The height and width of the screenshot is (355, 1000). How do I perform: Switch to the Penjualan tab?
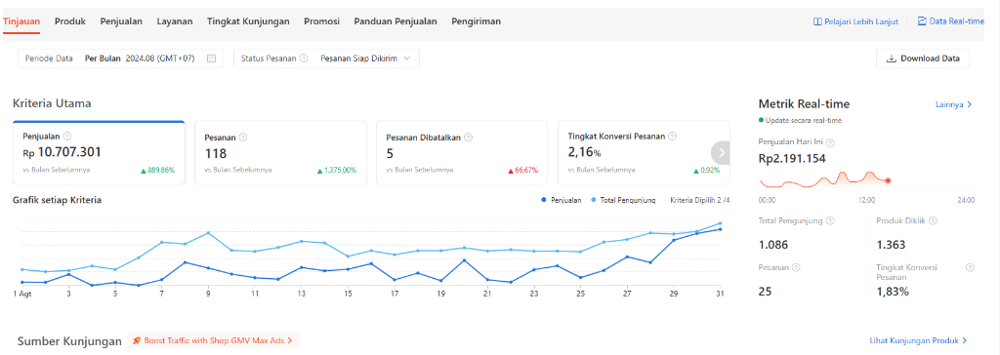coord(121,21)
